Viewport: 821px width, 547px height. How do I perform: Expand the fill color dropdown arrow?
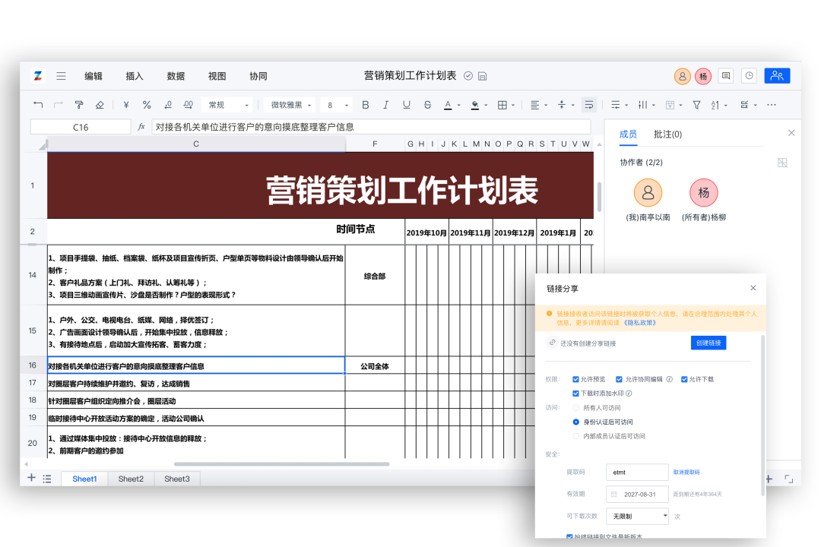(486, 106)
